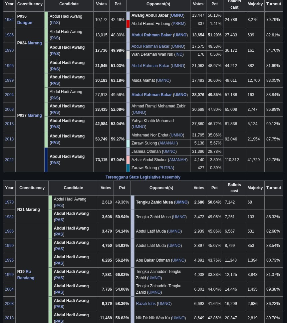Open the 1999 parliament election year link
The width and height of the screenshot is (287, 323).
tap(9, 80)
